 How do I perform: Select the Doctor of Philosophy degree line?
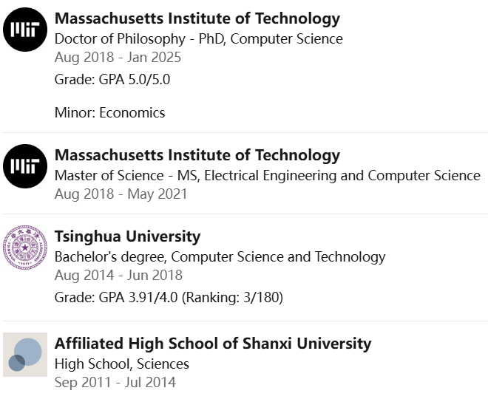pos(199,38)
